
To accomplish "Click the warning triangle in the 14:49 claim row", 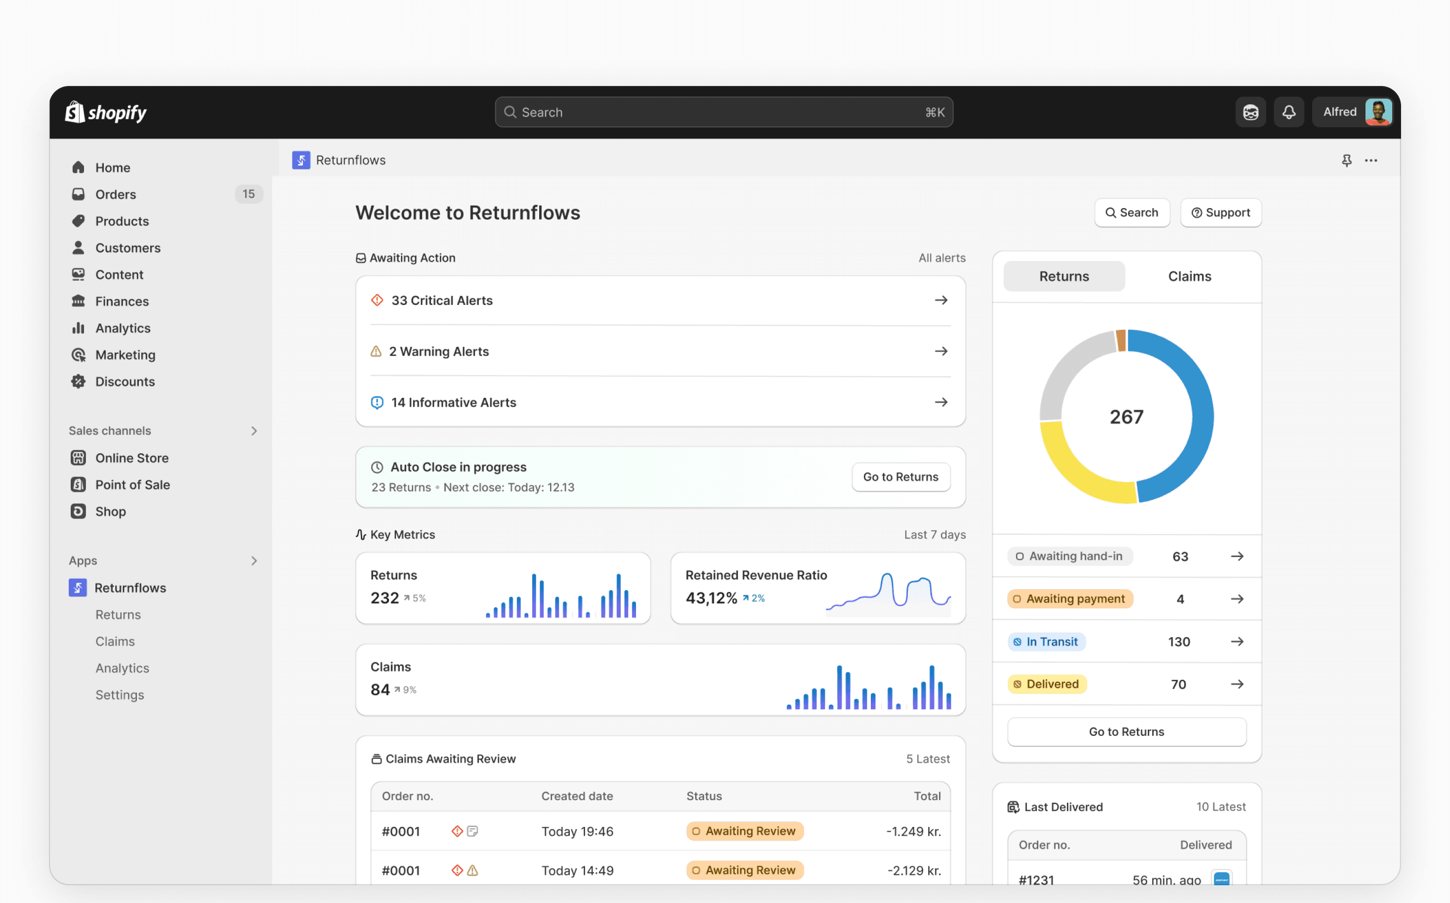I will [472, 871].
